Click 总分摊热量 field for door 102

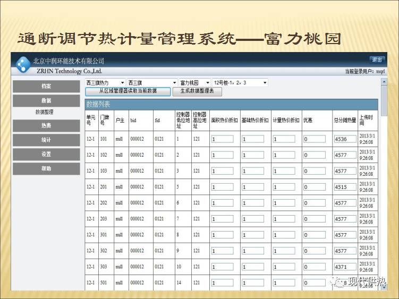tap(345, 155)
